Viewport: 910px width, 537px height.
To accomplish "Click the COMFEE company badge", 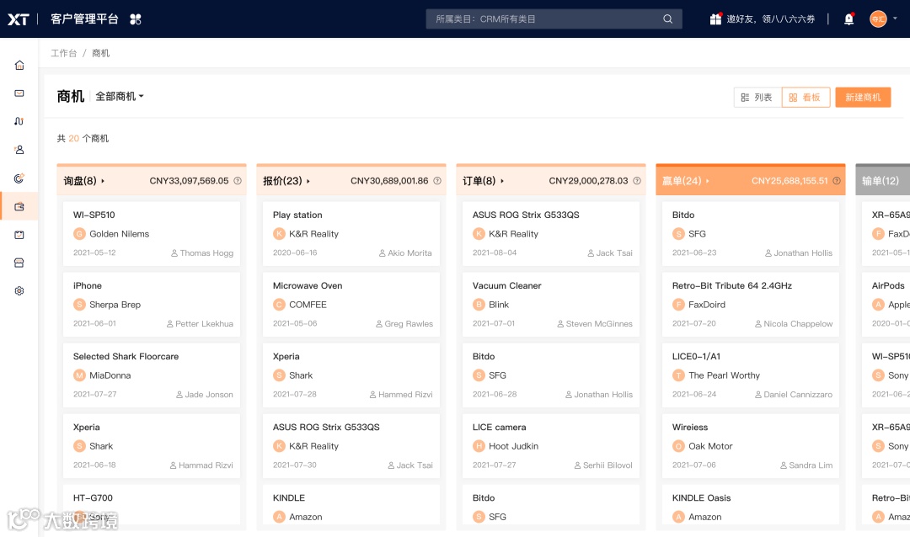I will click(279, 305).
